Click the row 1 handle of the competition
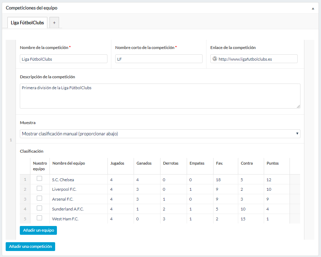 11,140
